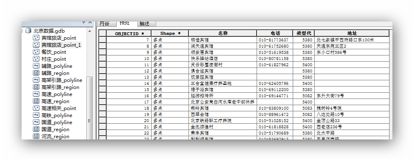Click polyline icon beside 国道_polyline
Screen dimensions: 414x161
36,123
